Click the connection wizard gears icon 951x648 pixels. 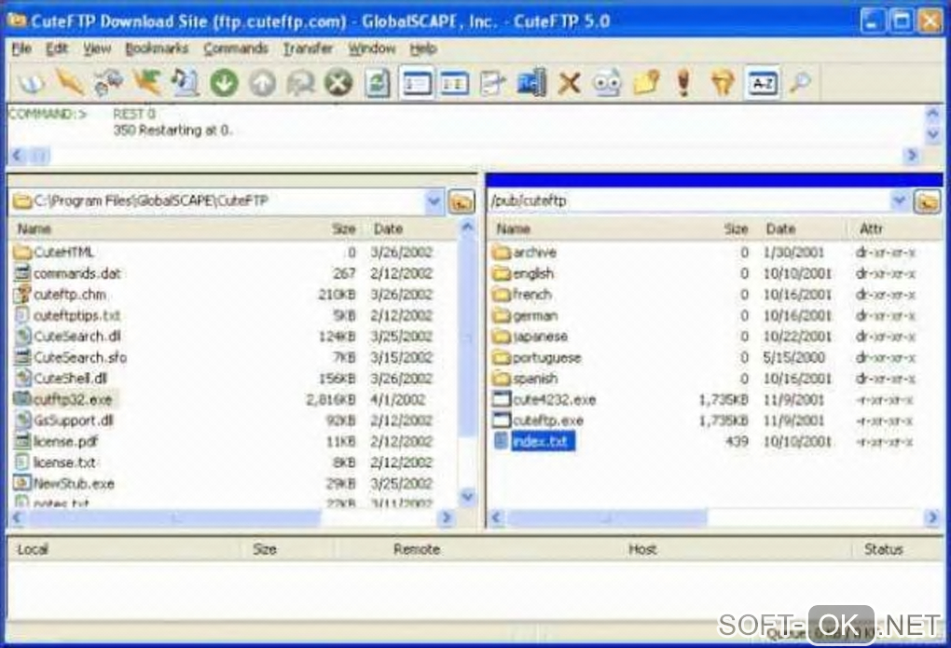108,83
